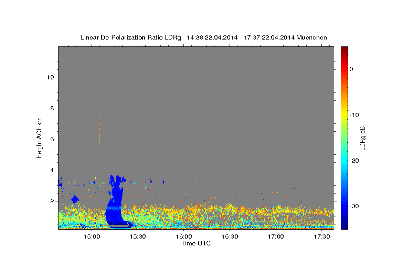Click the 15:30 time tick label

(138, 237)
